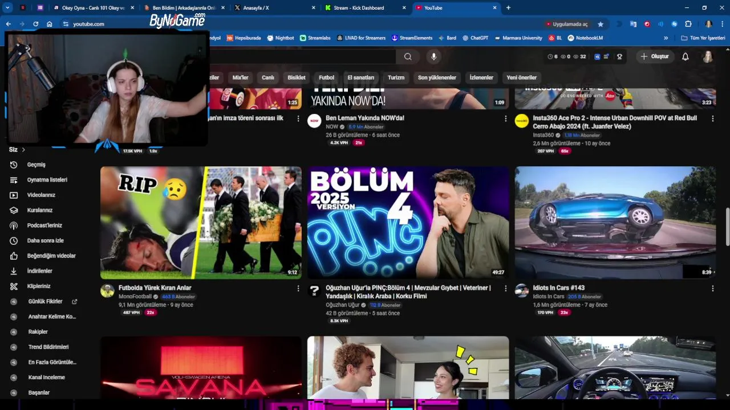730x410 pixels.
Task: Open the Videolarınız sidebar icon
Action: 14,195
